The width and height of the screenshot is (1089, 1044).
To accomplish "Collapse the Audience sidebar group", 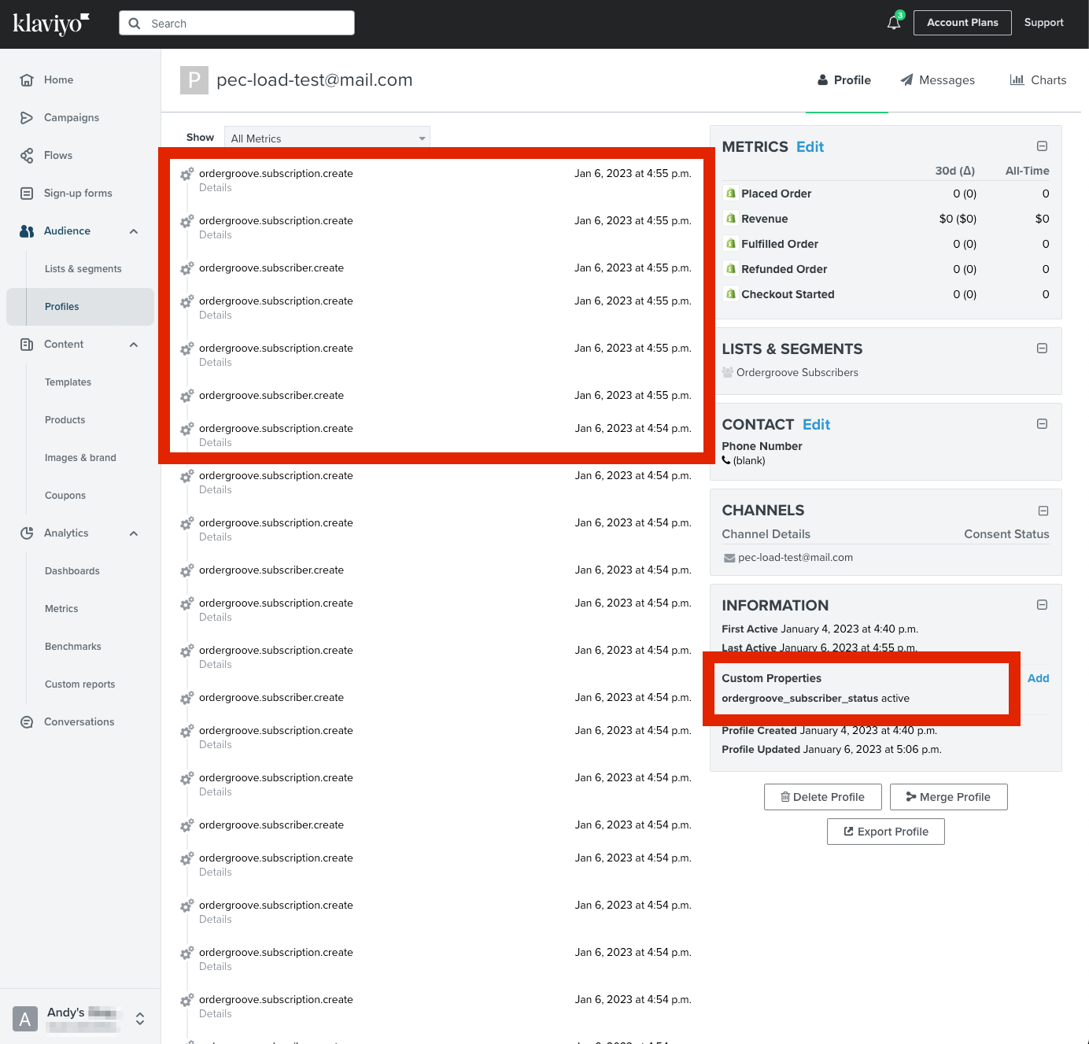I will click(x=134, y=231).
